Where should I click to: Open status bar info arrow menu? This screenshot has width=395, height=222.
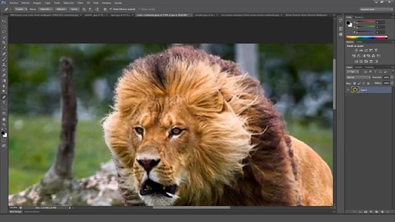(70, 208)
